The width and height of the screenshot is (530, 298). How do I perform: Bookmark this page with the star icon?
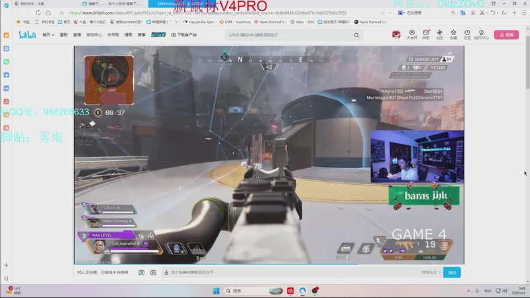(62, 13)
